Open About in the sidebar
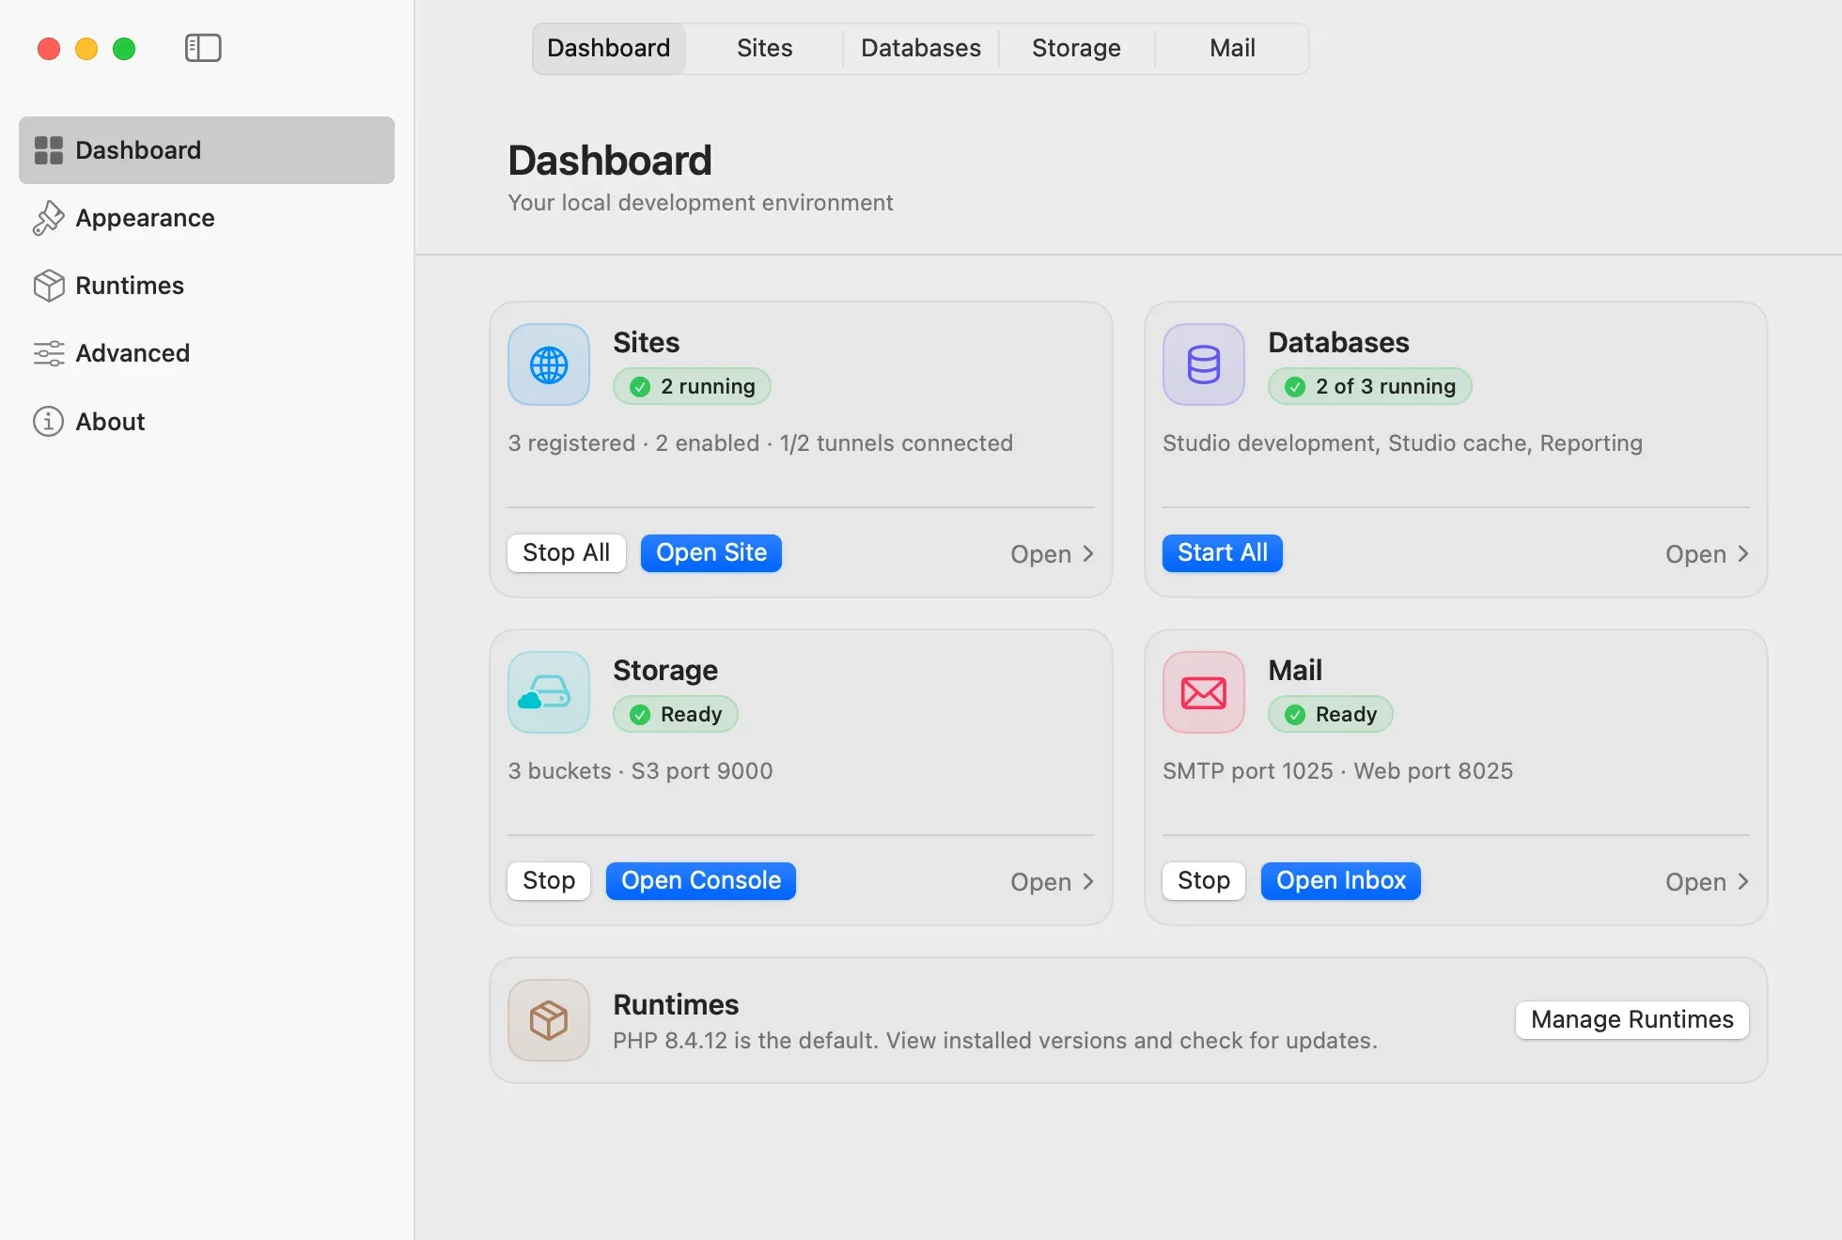This screenshot has height=1240, width=1842. [x=207, y=422]
